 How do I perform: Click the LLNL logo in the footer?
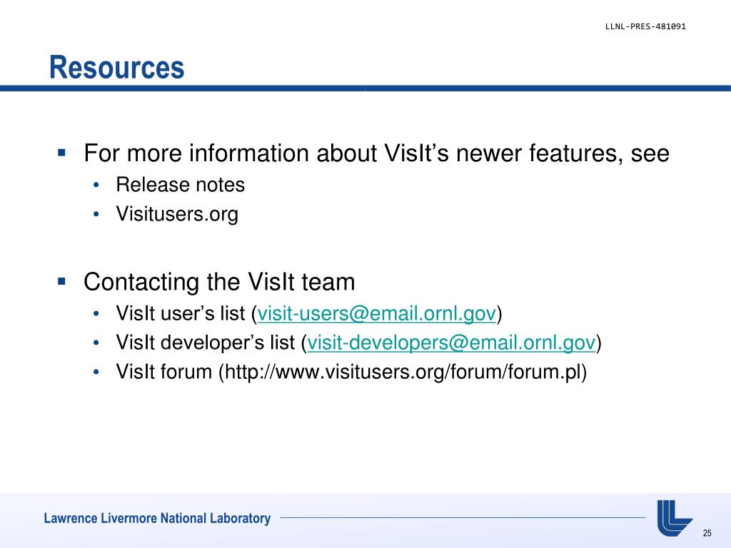[674, 518]
